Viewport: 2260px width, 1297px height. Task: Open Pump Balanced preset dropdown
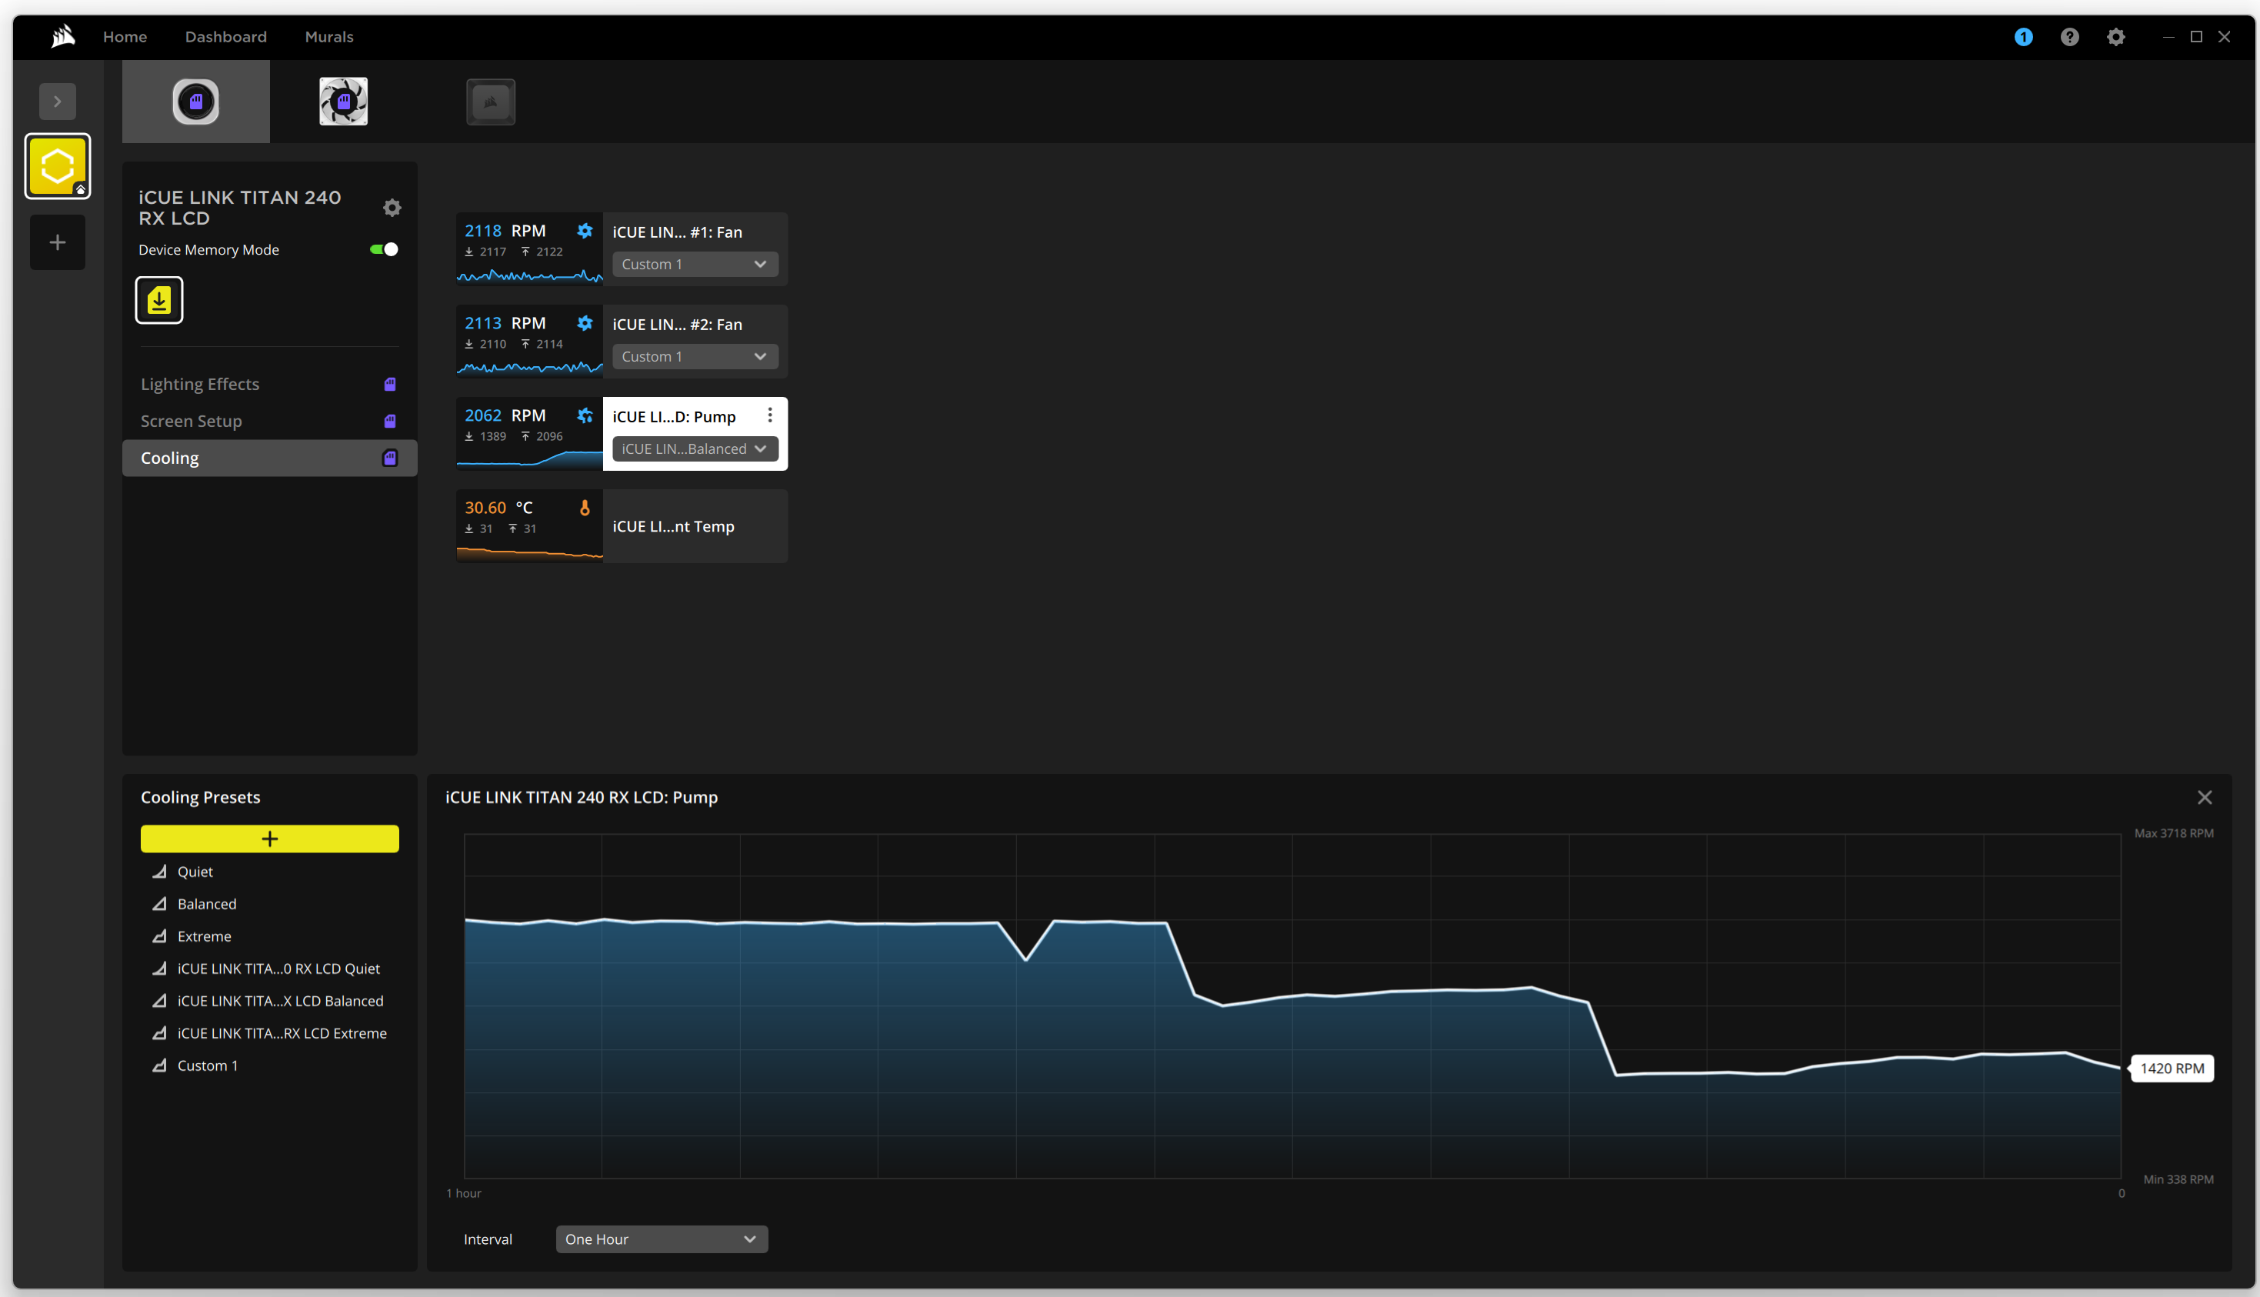coord(695,449)
